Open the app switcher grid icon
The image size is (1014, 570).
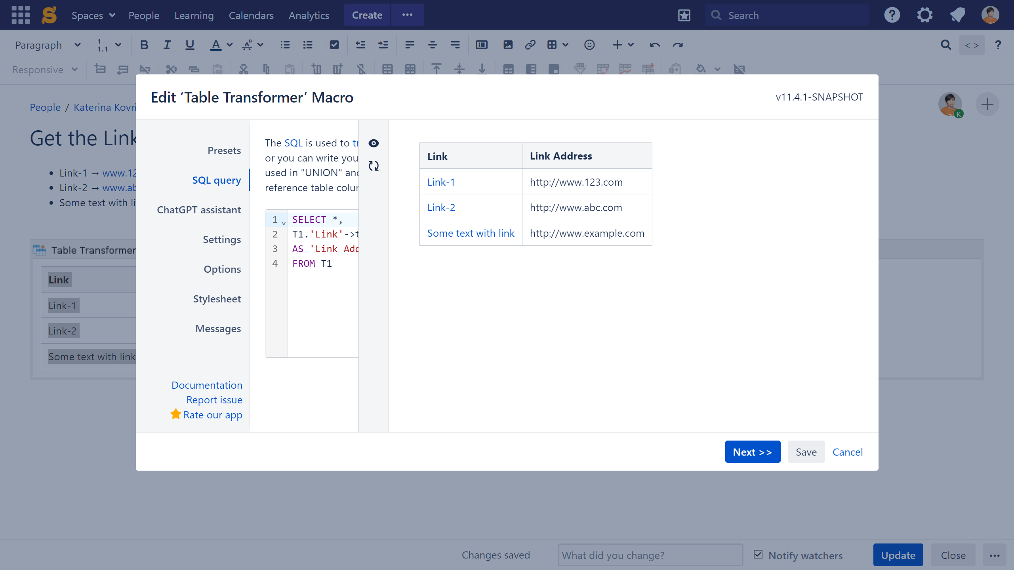(21, 15)
